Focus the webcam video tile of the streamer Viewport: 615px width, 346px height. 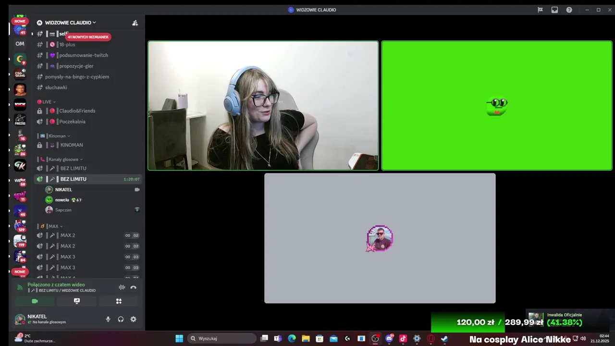tap(263, 106)
